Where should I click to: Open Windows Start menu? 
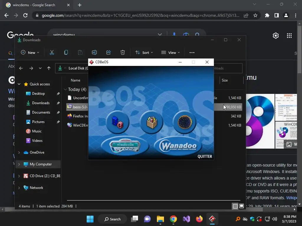click(x=90, y=219)
